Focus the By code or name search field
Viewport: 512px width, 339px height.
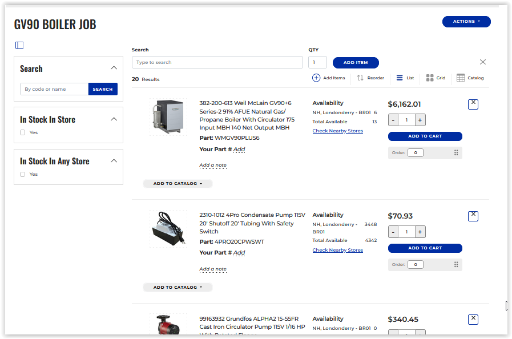[54, 89]
